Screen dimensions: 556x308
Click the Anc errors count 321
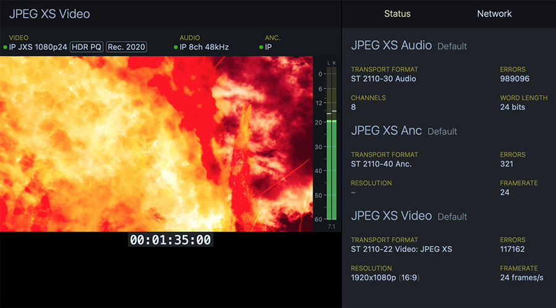[507, 164]
